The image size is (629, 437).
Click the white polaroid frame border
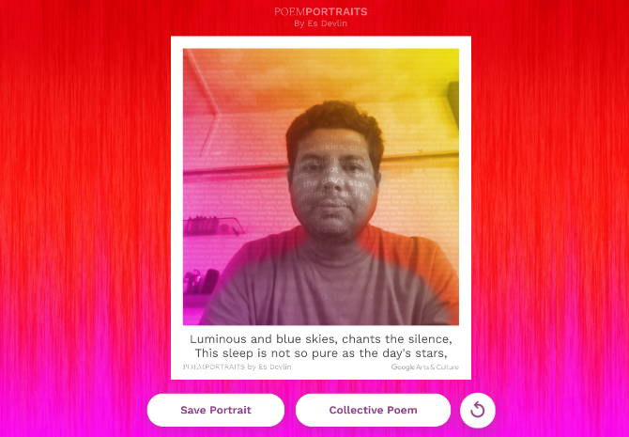click(321, 42)
